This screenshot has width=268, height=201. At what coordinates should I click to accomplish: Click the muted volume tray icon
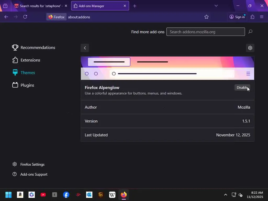pos(241,195)
